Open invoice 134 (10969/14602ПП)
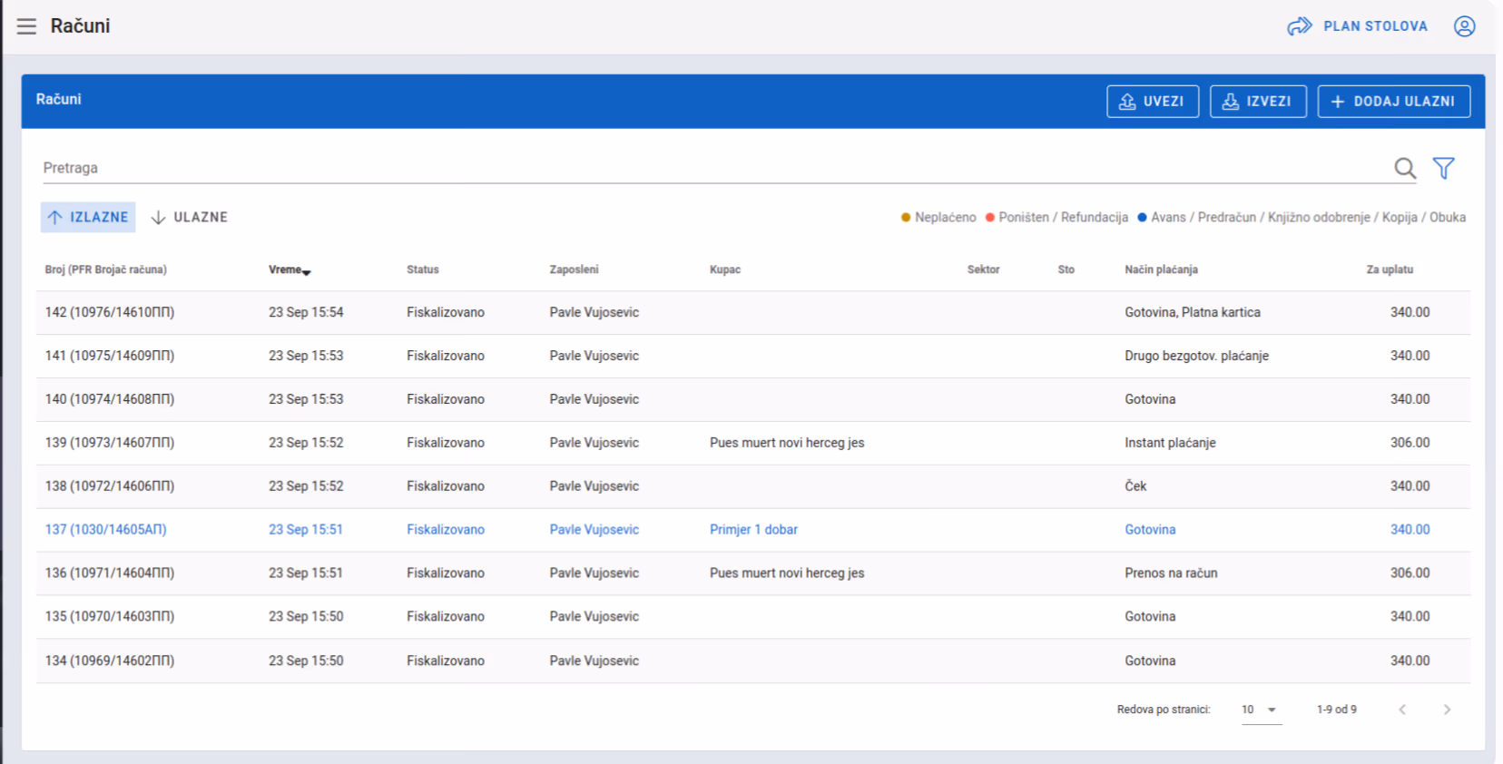The height and width of the screenshot is (764, 1503). click(753, 661)
